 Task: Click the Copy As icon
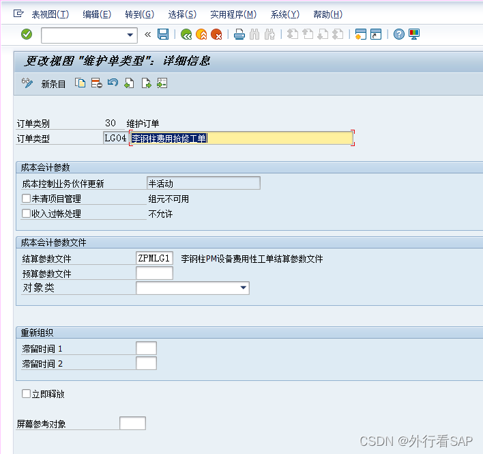[80, 83]
